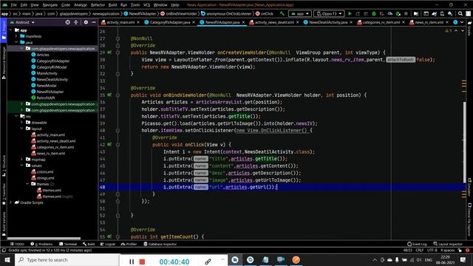Select strings.xml in values folder

45,178
